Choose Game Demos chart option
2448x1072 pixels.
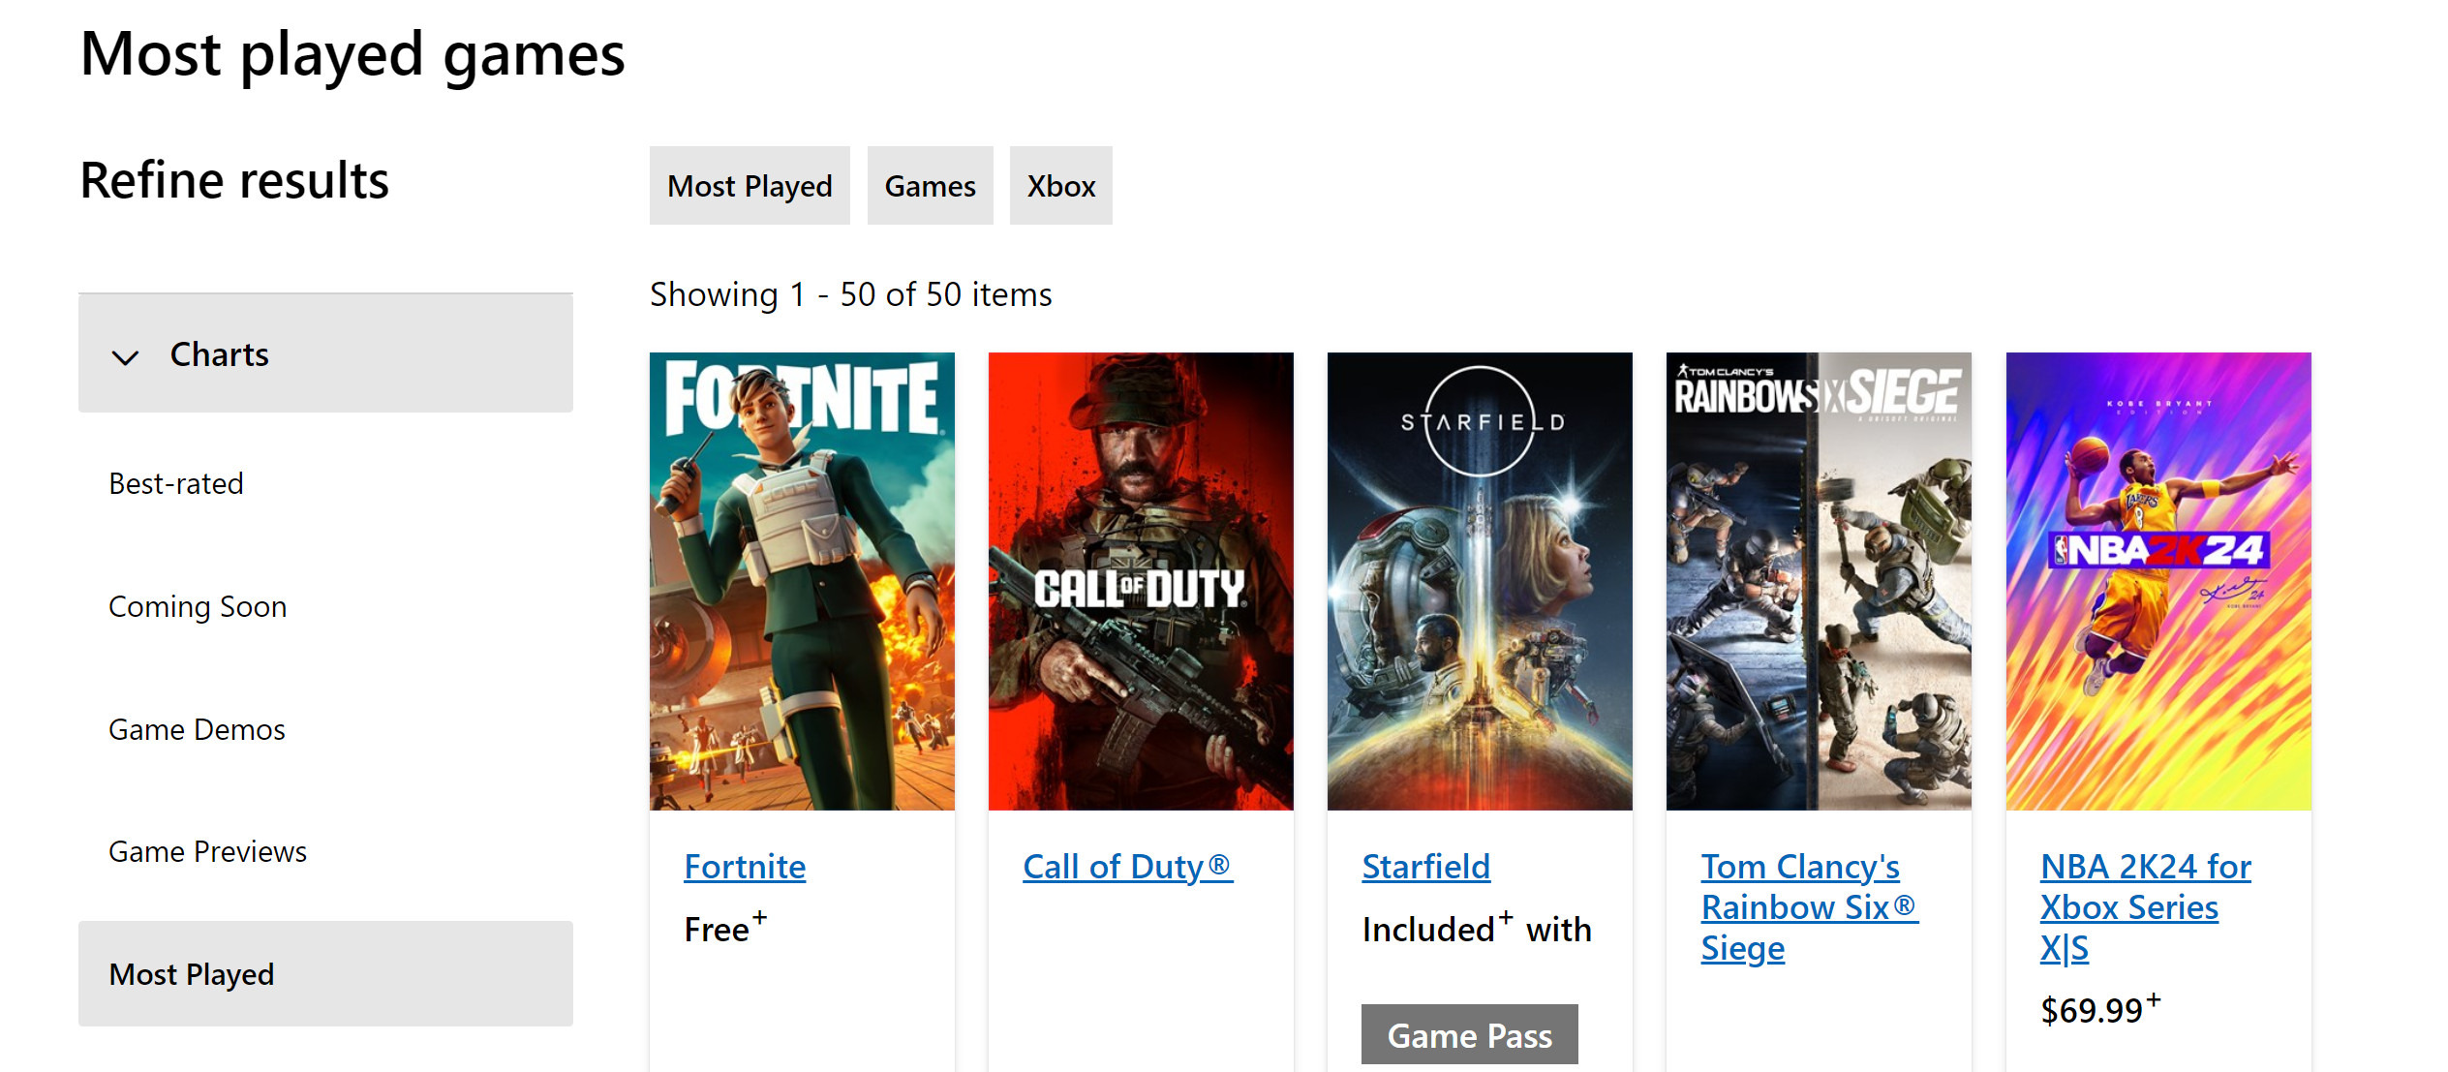click(197, 729)
